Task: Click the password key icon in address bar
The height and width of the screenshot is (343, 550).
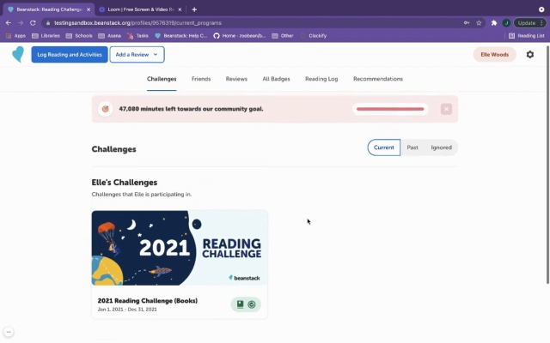Action: (467, 23)
